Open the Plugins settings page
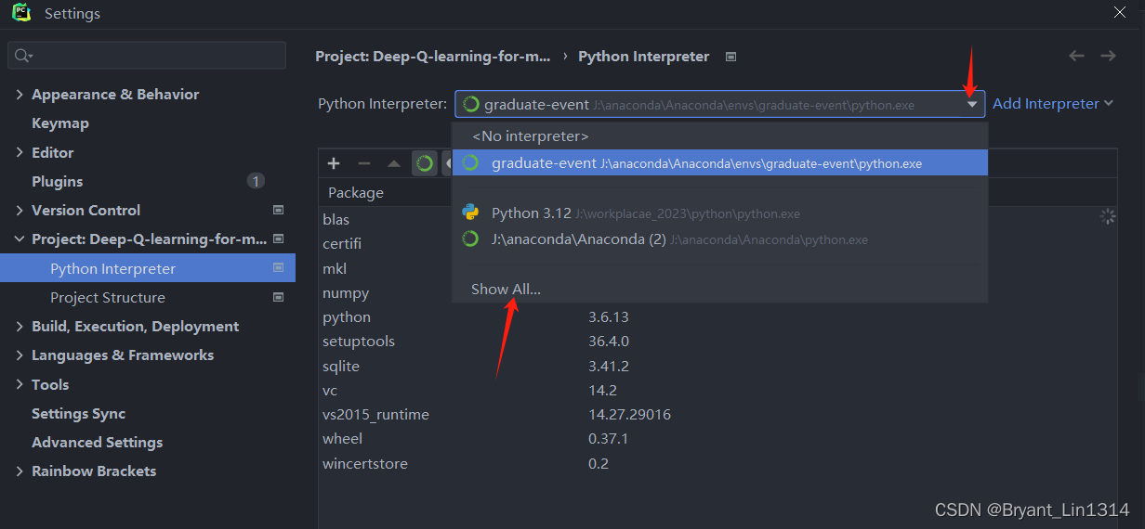 click(x=58, y=182)
